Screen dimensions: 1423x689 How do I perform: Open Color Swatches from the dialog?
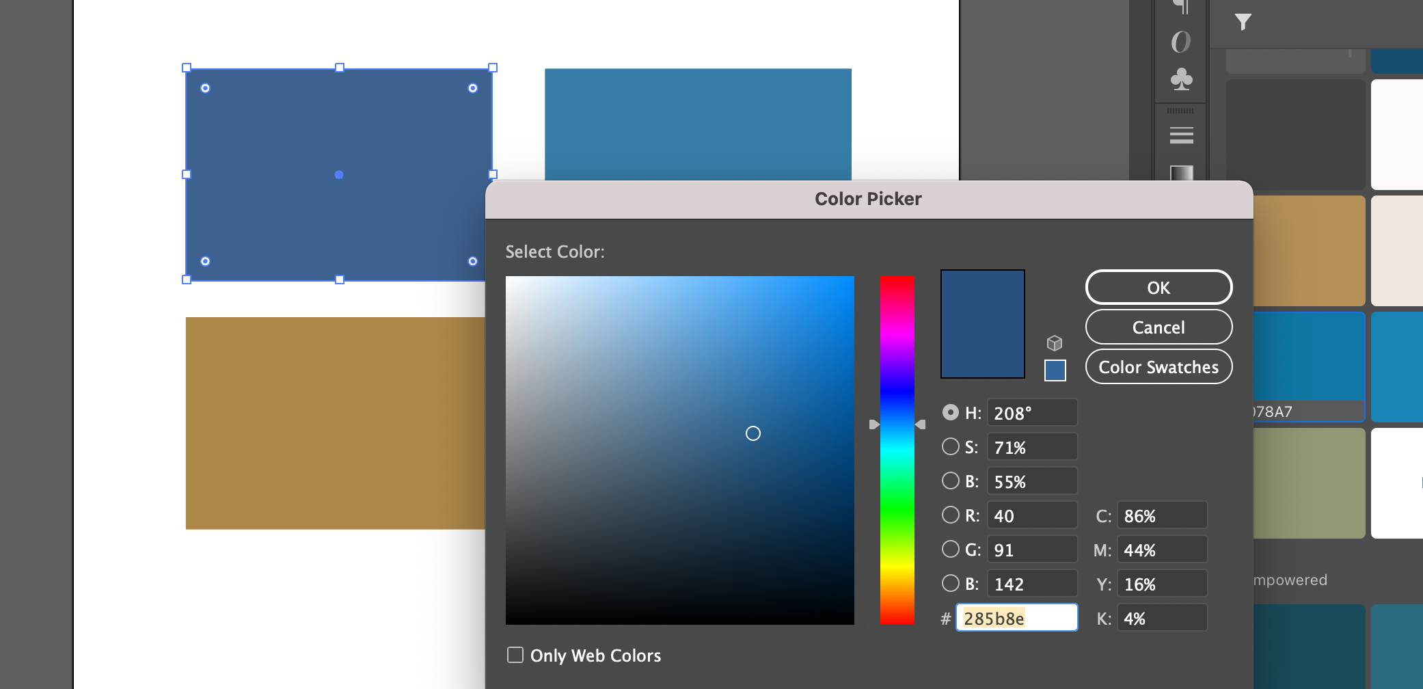tap(1158, 367)
